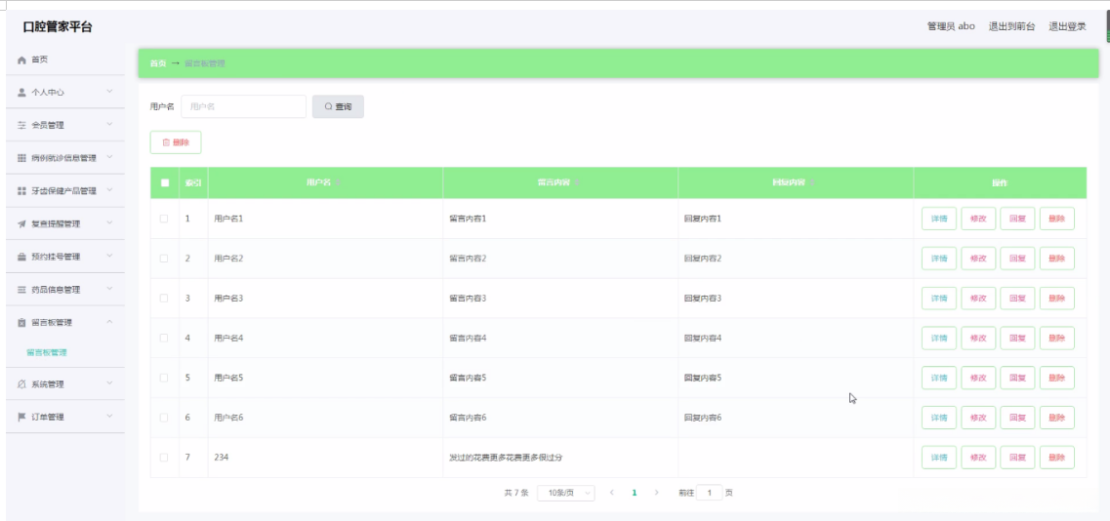Click the sliders icon beside 会员管理
1110x521 pixels.
coord(21,125)
